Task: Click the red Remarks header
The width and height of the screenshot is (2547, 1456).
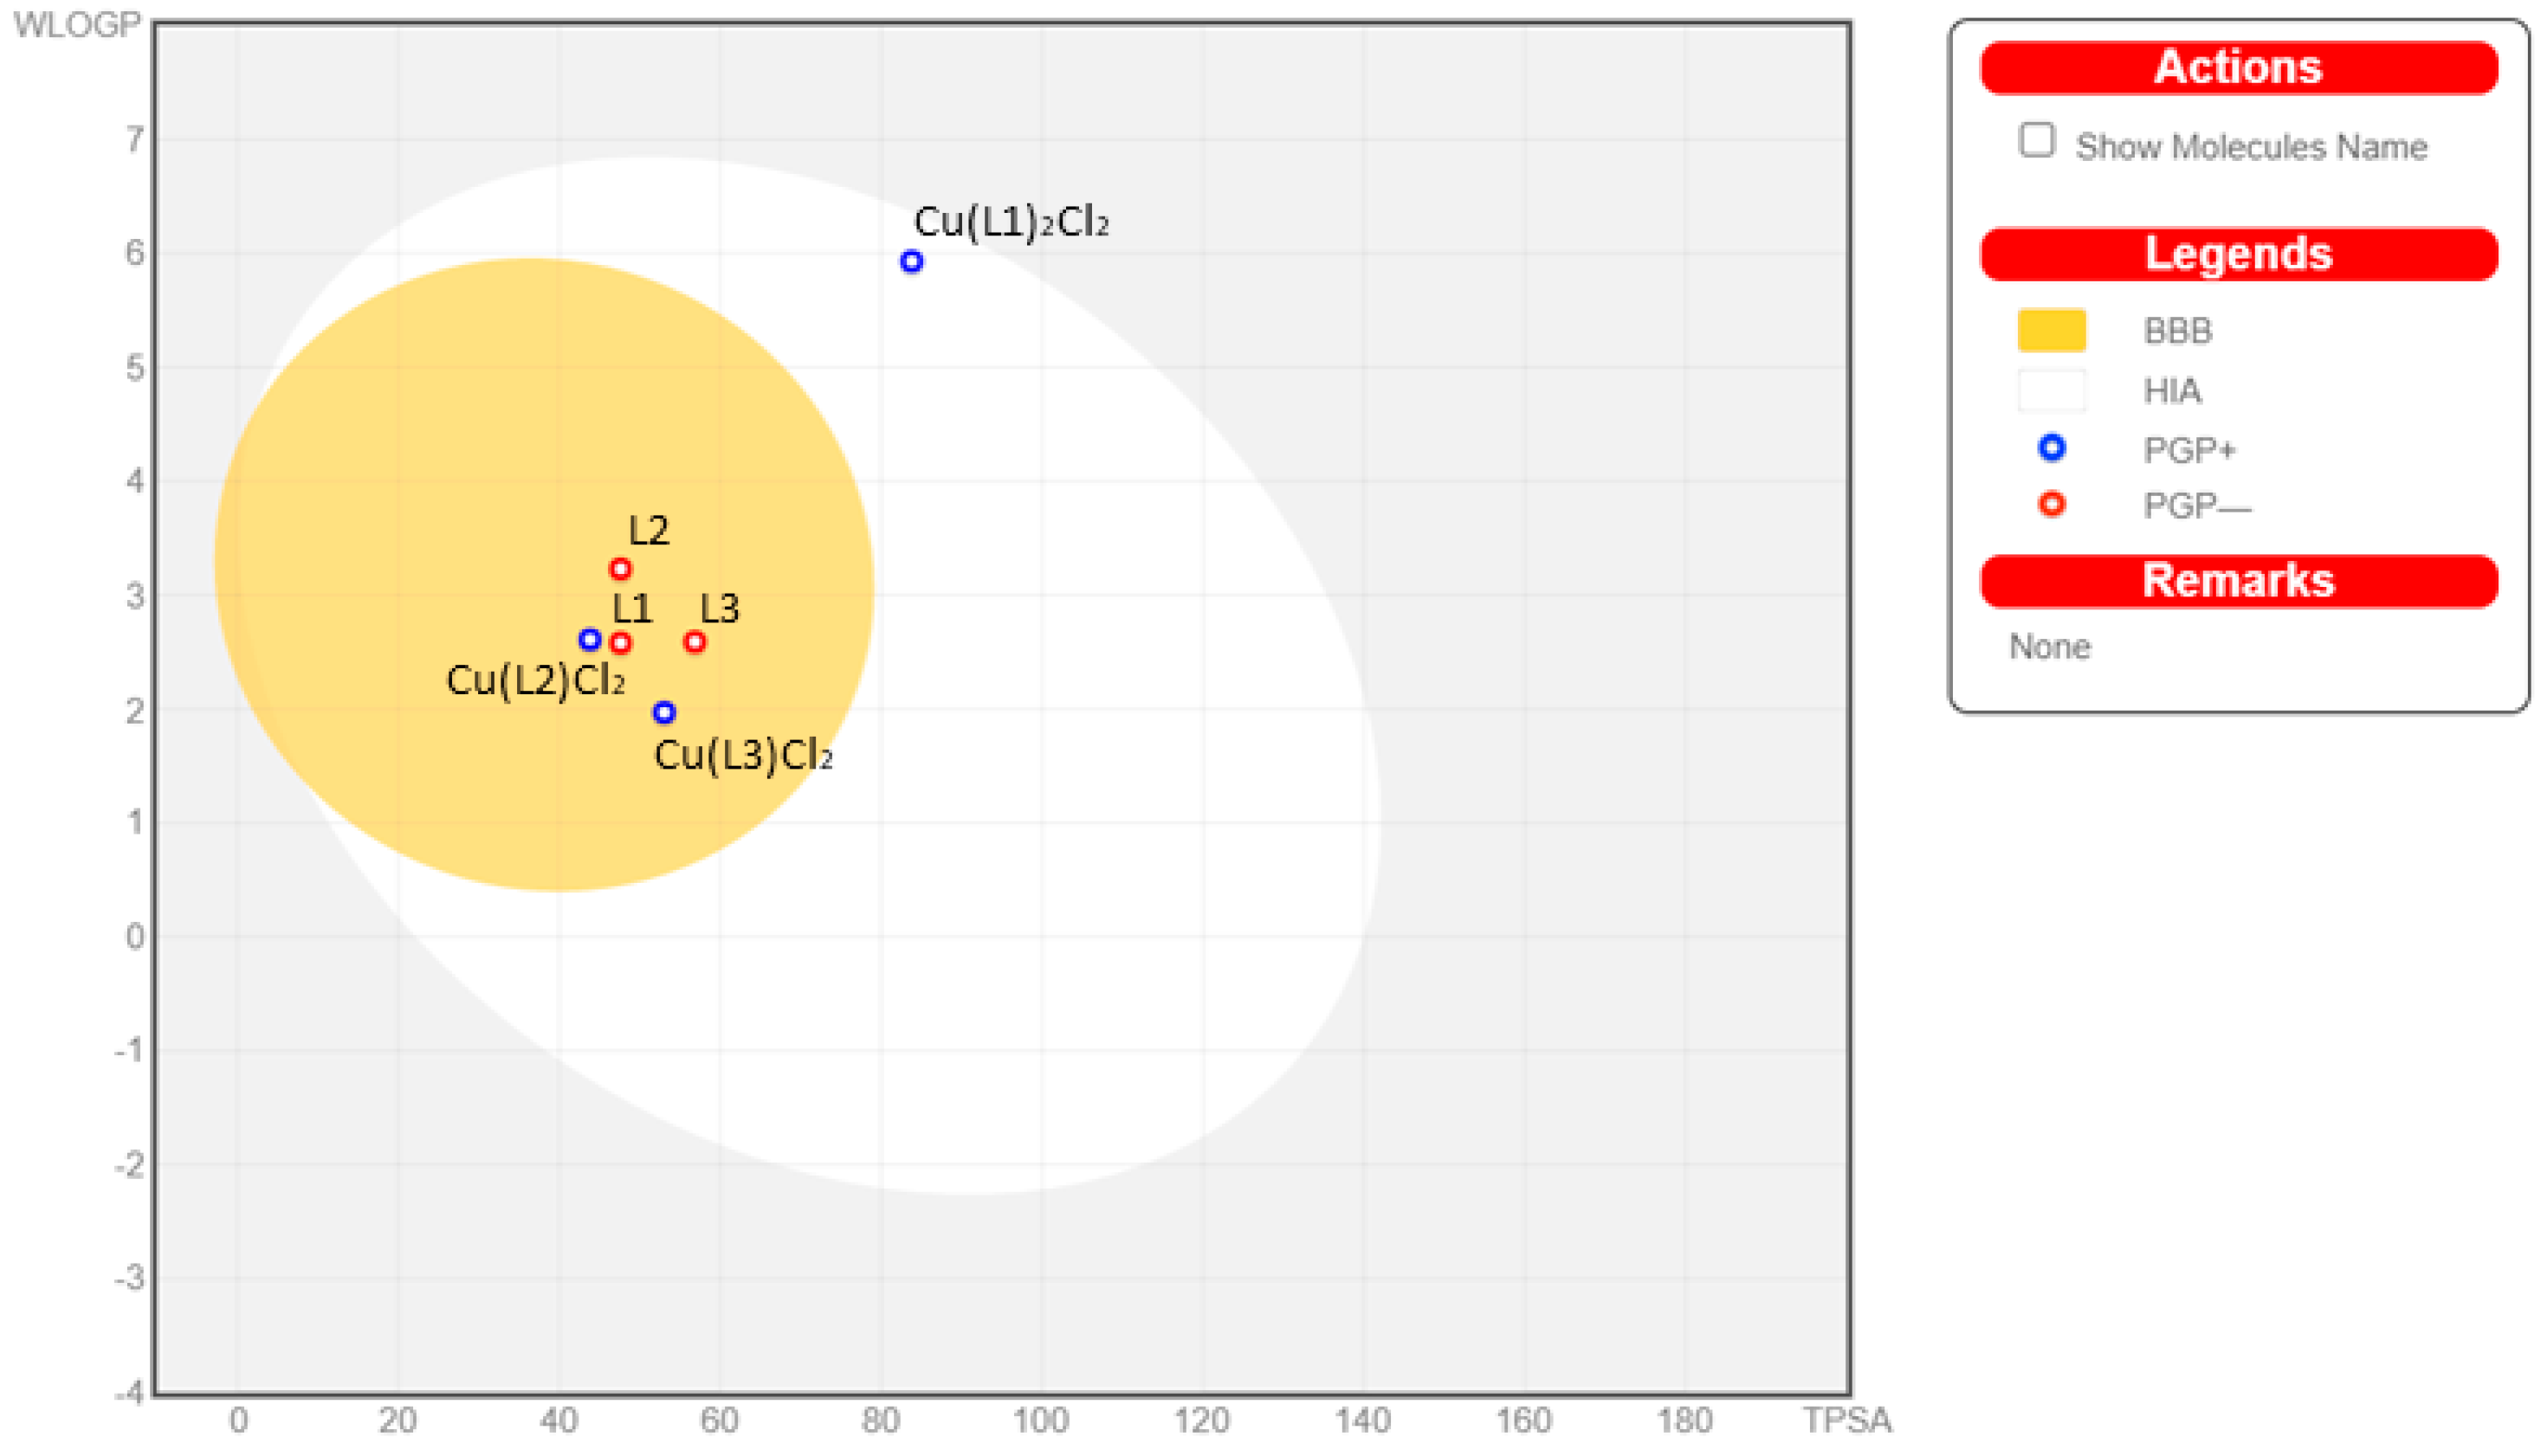Action: pyautogui.click(x=2239, y=581)
